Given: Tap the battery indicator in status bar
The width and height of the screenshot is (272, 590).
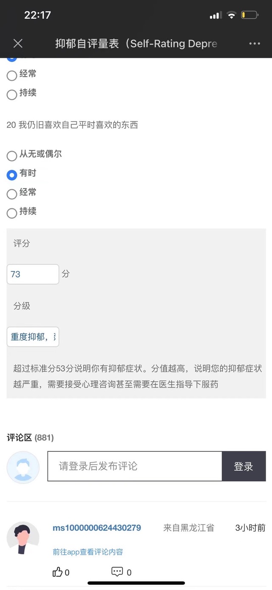Looking at the screenshot, I should 249,15.
